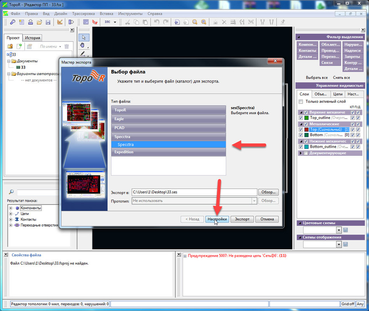Click the search magnifier icon in left panel
The width and height of the screenshot is (369, 311).
[x=11, y=192]
